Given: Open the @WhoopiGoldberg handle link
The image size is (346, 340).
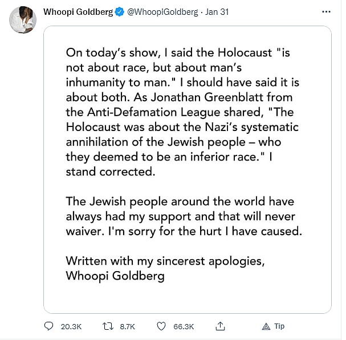Looking at the screenshot, I should coord(164,12).
